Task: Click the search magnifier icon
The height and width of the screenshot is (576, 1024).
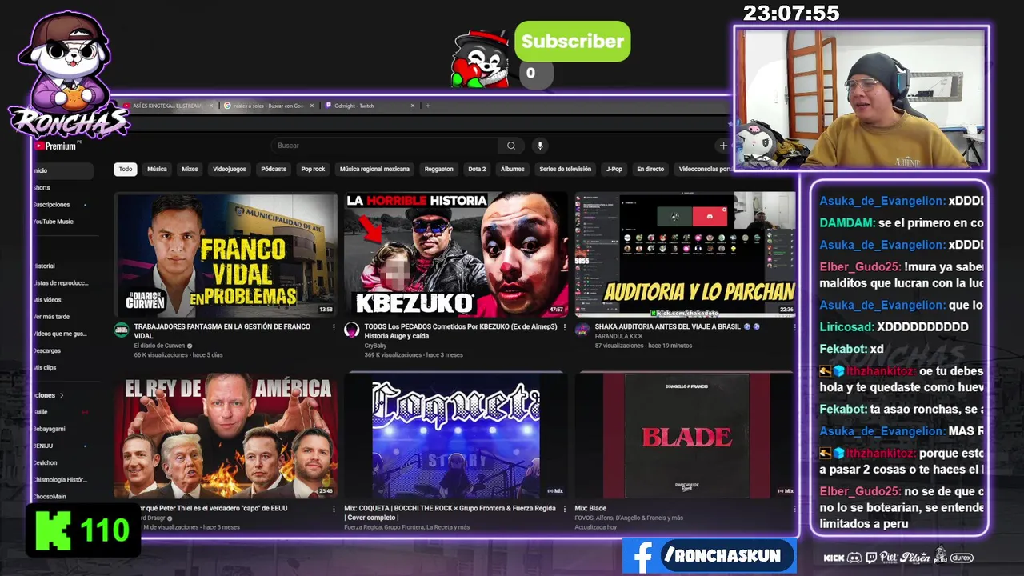Action: pos(511,146)
